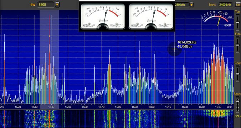
Task: Click the 1550 label on frequency axis
Action: tap(68, 107)
